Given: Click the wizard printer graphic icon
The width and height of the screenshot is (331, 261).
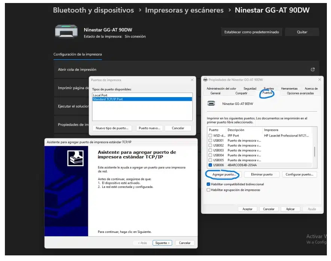Looking at the screenshot, I should coord(75,158).
